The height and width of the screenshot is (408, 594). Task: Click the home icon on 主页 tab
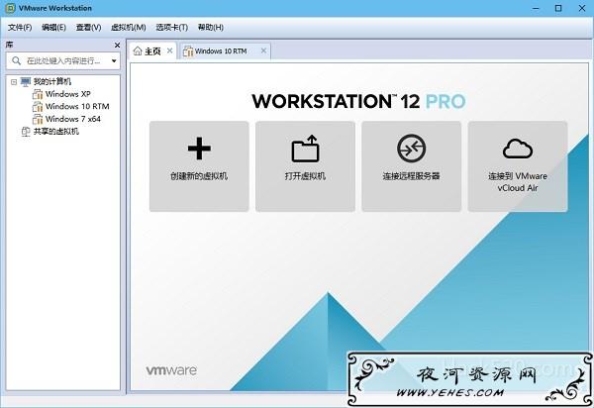[x=138, y=51]
